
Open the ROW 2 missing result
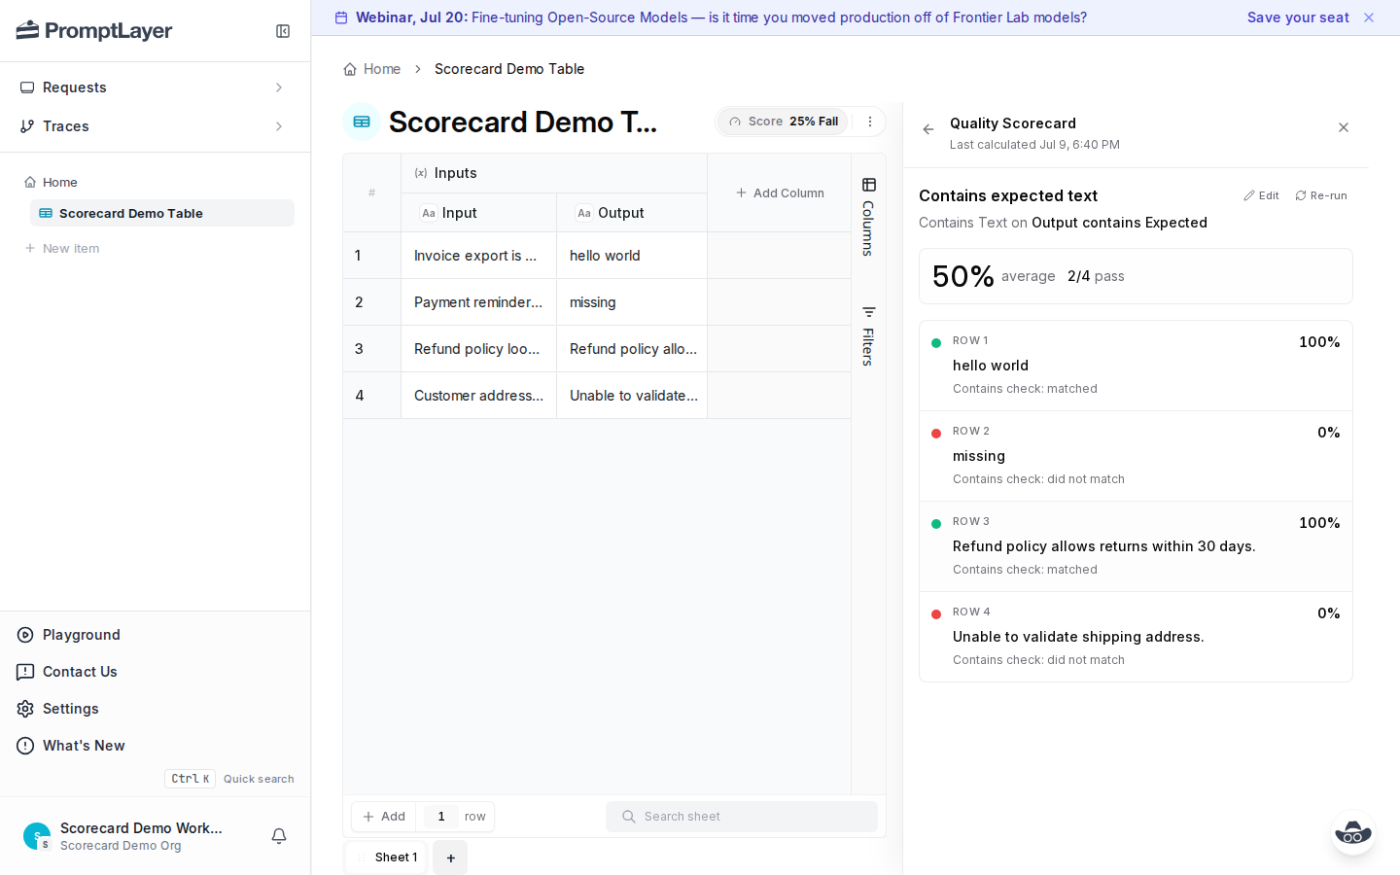tap(1136, 456)
